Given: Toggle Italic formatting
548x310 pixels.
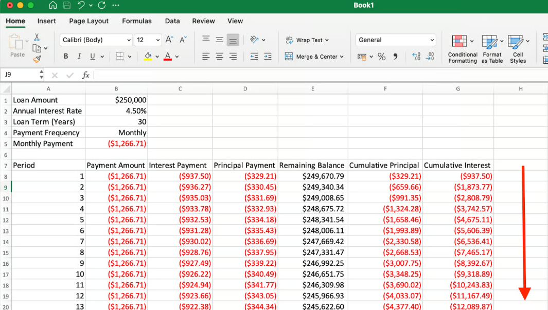Looking at the screenshot, I should click(x=79, y=57).
